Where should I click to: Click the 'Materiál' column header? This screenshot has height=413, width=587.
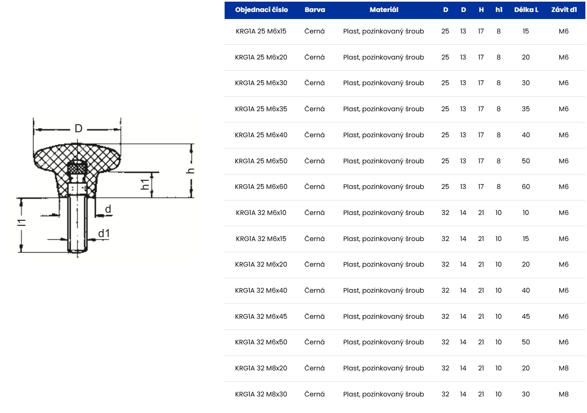[383, 10]
